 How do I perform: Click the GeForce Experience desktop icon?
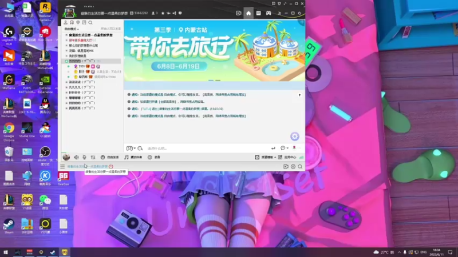click(45, 83)
